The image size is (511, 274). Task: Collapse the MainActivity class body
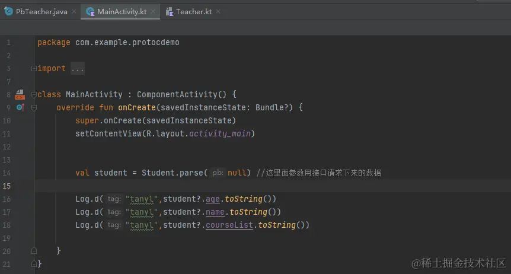(x=34, y=95)
